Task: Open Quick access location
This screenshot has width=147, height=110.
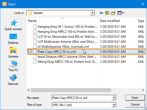Action: tap(13, 25)
